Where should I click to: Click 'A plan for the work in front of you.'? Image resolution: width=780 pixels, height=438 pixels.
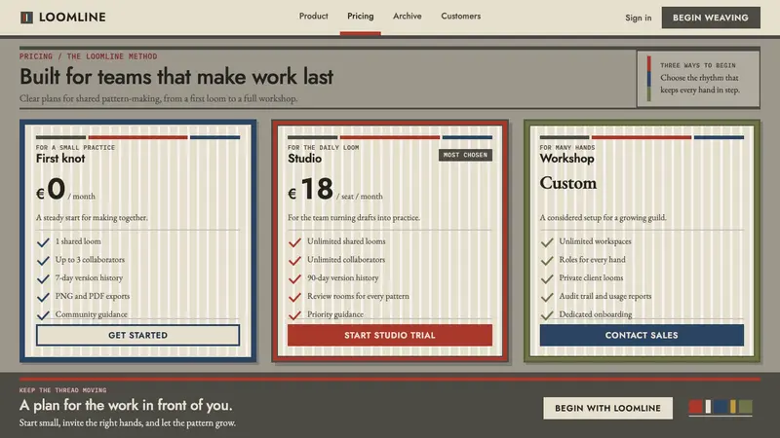click(x=126, y=405)
